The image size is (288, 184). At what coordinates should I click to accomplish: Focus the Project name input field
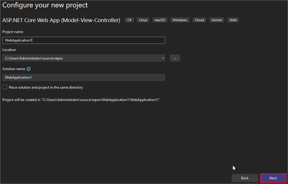point(84,40)
